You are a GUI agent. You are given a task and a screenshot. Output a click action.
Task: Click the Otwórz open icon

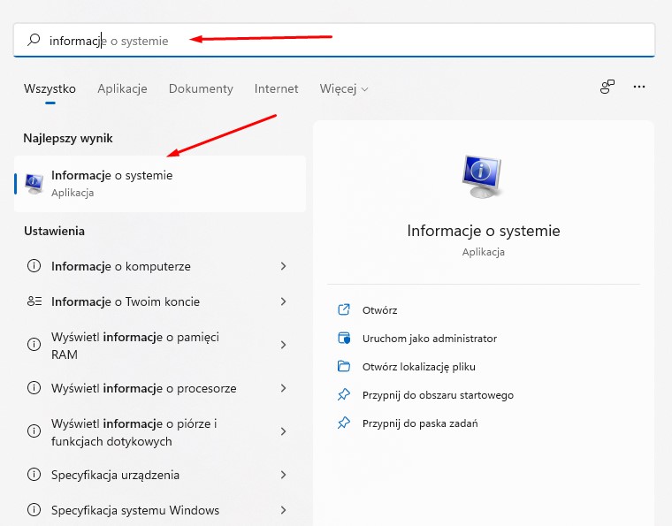pos(345,310)
